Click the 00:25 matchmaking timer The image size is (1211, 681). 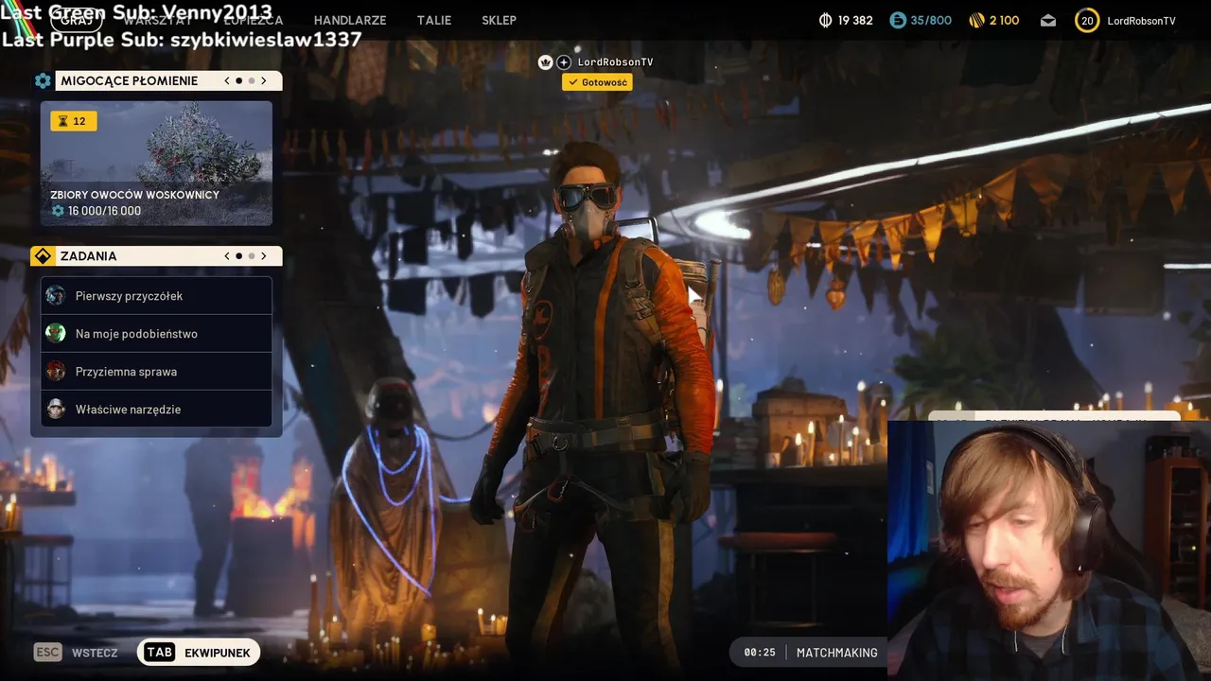[759, 653]
